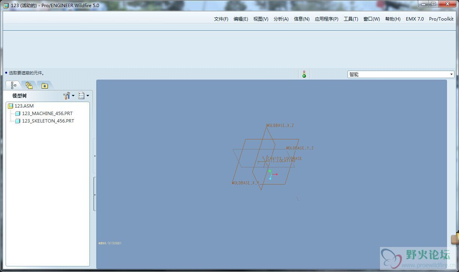The width and height of the screenshot is (459, 272).
Task: Select 123.ASM in the model tree
Action: coord(24,106)
